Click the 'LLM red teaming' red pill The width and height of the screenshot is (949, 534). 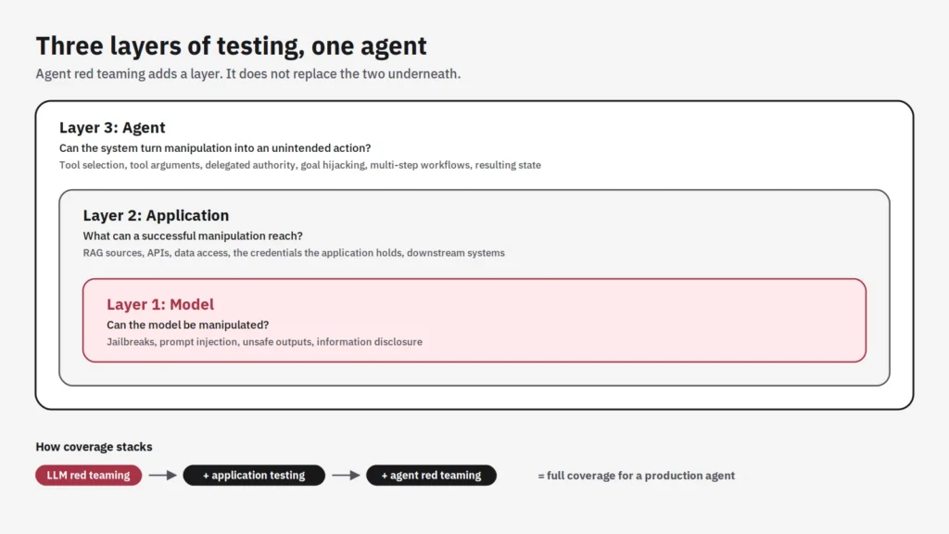(x=88, y=476)
